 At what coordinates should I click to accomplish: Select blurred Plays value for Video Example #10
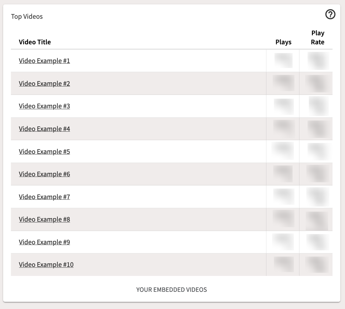click(x=284, y=264)
